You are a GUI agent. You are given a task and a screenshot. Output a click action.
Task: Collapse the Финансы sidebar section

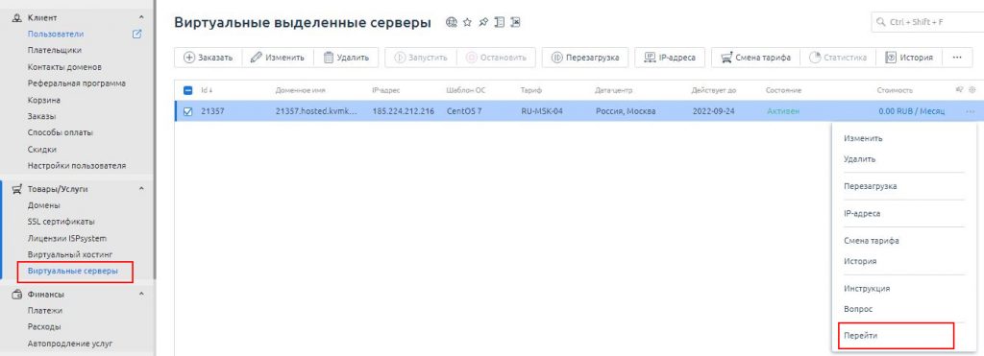pyautogui.click(x=140, y=294)
